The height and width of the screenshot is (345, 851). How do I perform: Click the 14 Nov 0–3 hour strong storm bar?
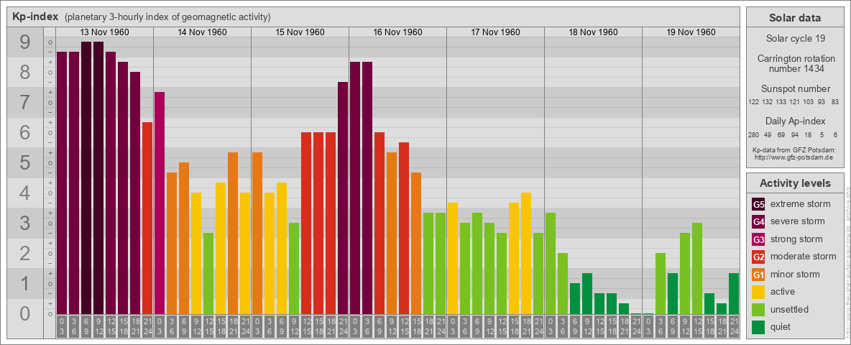[x=160, y=203]
